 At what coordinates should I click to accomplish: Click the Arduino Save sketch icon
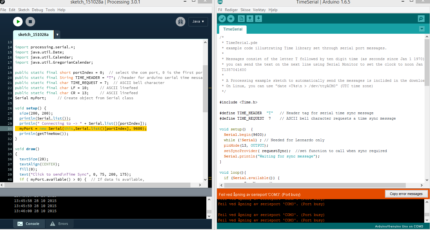pos(258,19)
